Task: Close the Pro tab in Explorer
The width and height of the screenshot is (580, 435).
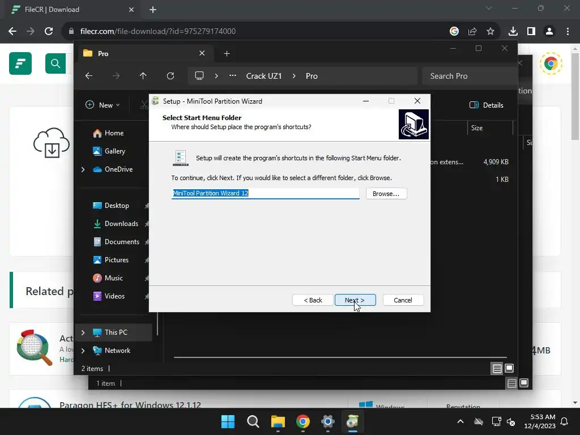Action: 202,53
